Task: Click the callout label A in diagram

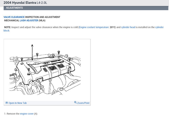Action: pyautogui.click(x=32, y=46)
